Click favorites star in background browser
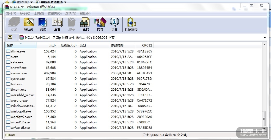Viewport: 271px width, 140px height. [x=7, y=2]
